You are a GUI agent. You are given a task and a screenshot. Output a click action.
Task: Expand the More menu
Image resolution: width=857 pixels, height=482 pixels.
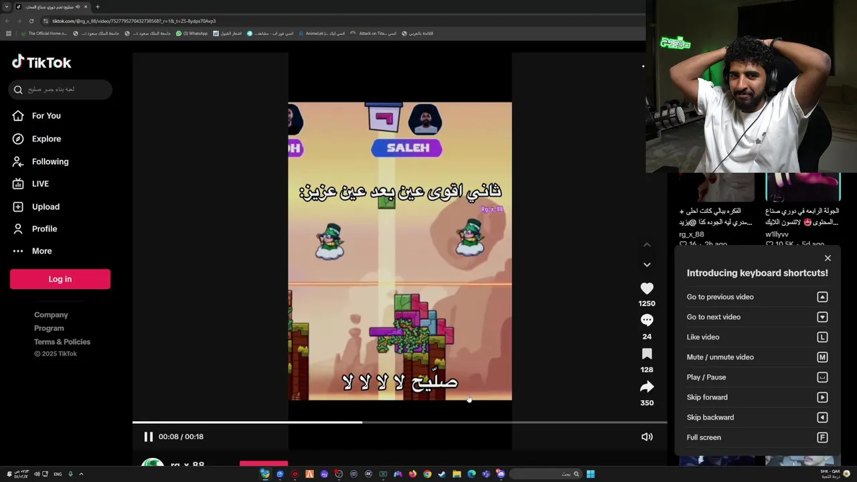tap(32, 251)
